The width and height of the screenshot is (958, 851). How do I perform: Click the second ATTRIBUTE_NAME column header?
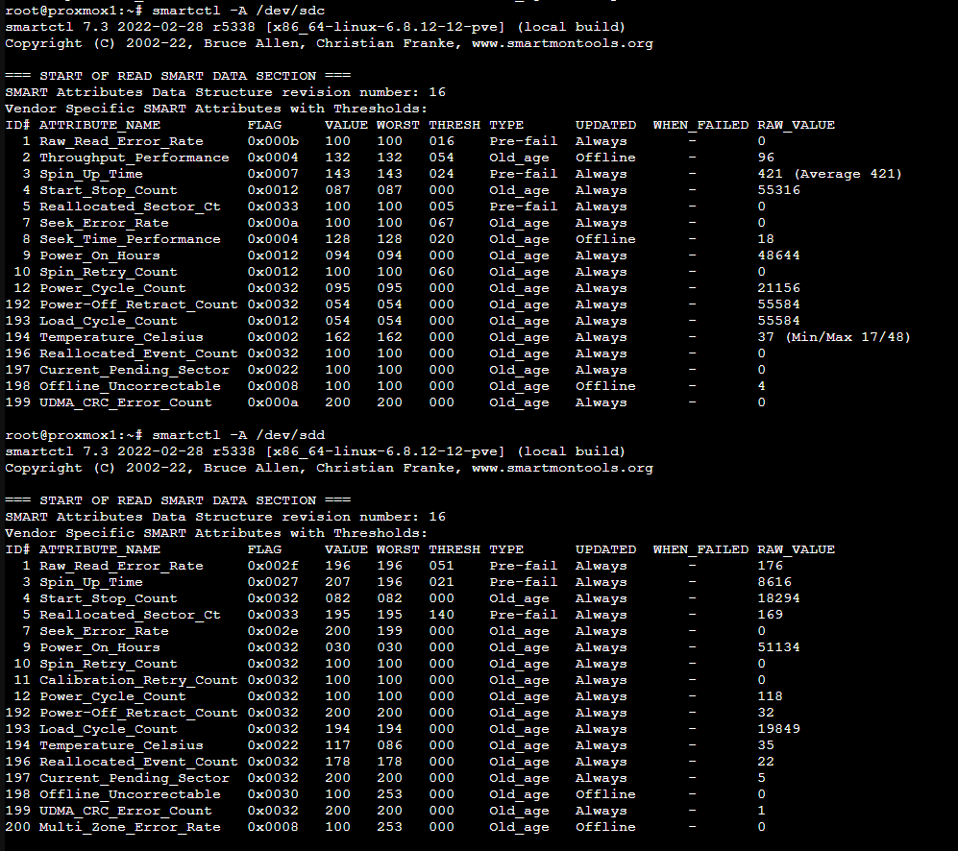click(100, 549)
